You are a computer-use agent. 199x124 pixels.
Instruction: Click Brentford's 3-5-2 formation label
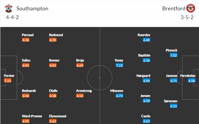pos(187,17)
